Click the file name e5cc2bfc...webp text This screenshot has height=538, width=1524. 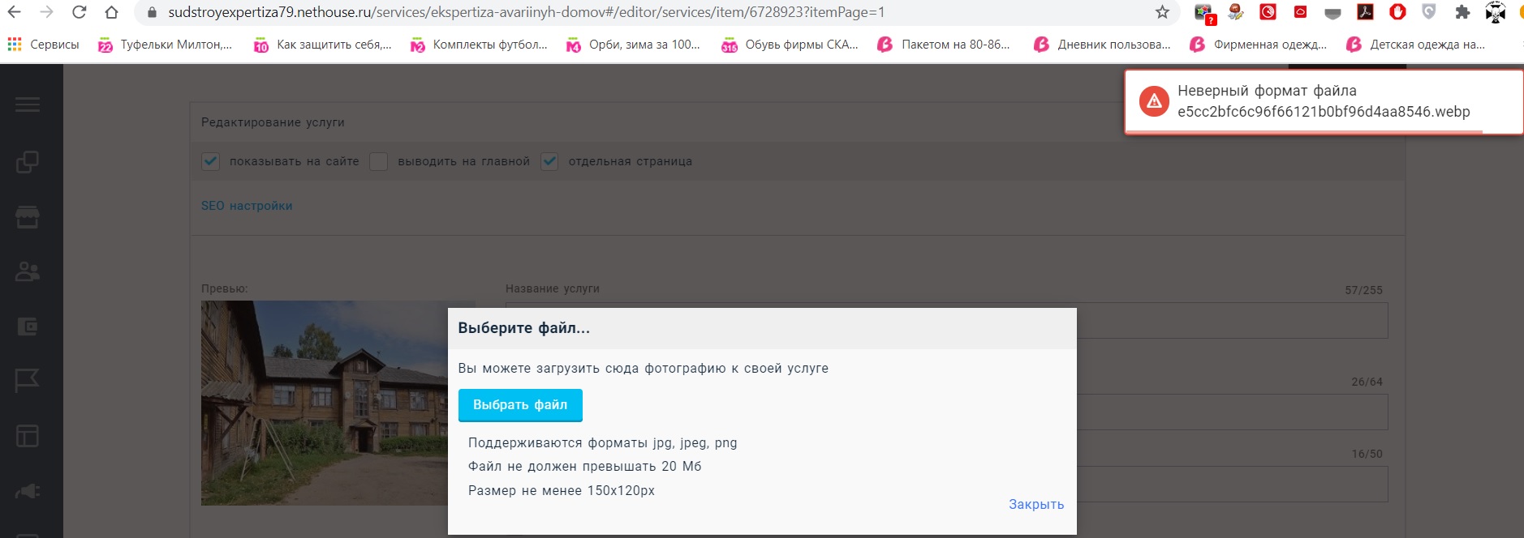[x=1324, y=112]
